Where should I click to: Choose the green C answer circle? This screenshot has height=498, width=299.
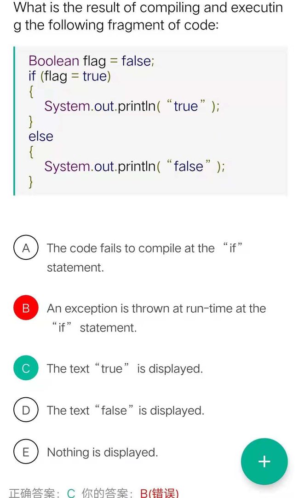26,368
